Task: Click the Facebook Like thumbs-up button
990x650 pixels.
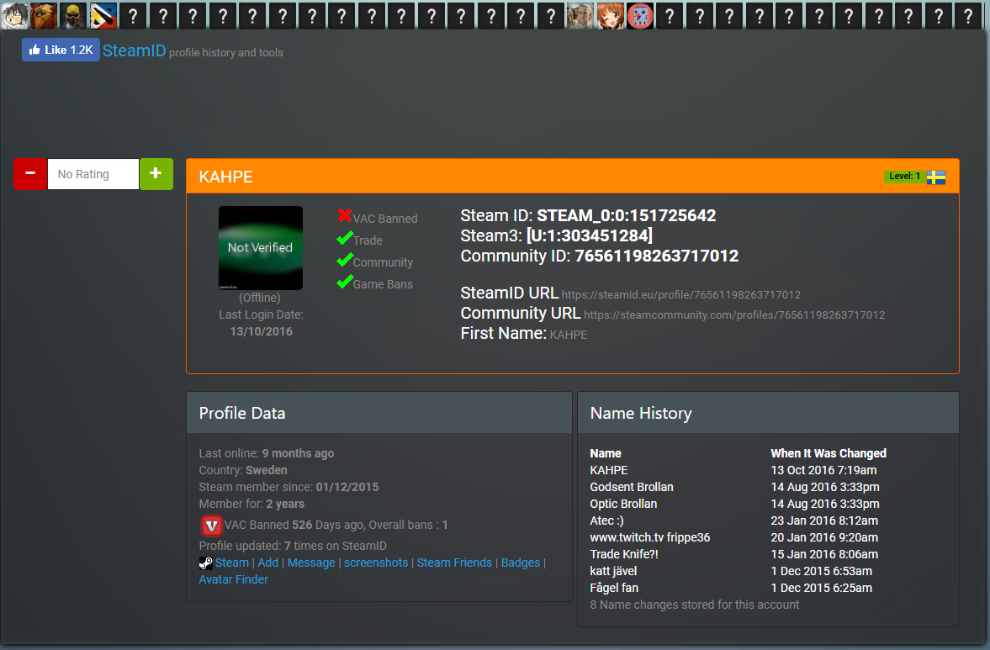Action: pos(61,50)
